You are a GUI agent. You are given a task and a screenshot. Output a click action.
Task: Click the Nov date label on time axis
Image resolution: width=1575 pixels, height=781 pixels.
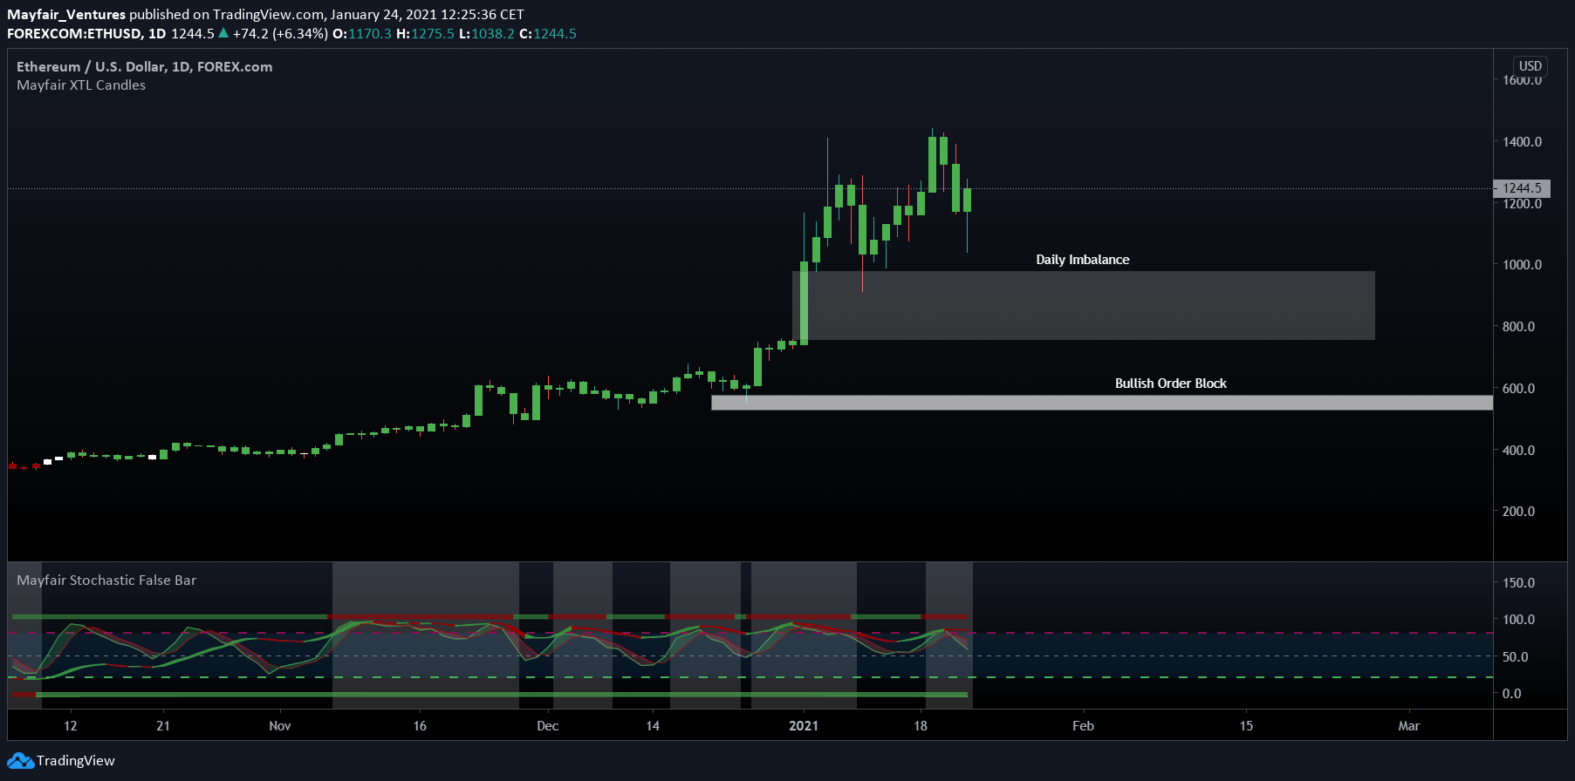pyautogui.click(x=280, y=726)
